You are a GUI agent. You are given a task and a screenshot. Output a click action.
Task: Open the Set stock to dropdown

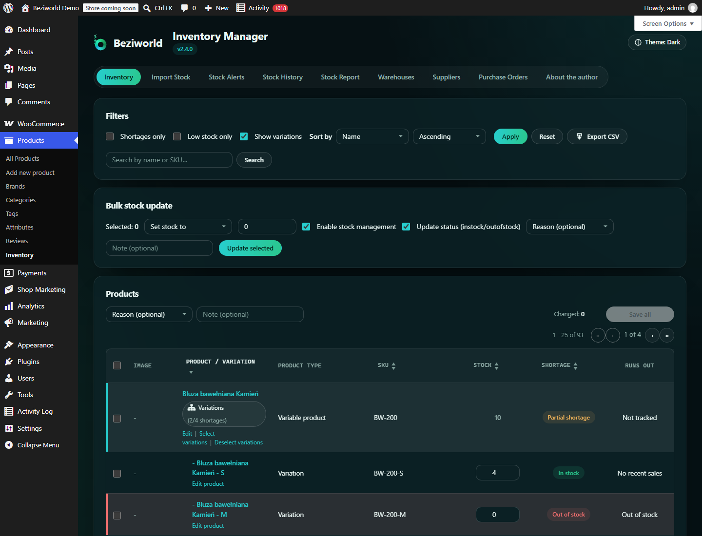[x=188, y=227]
